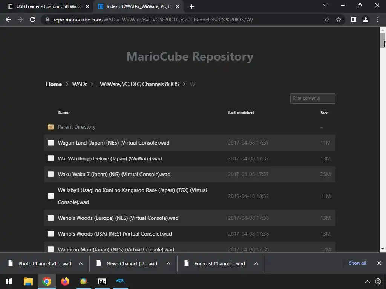This screenshot has height=289, width=386.
Task: Expand options for News Channel download
Action: [x=168, y=263]
